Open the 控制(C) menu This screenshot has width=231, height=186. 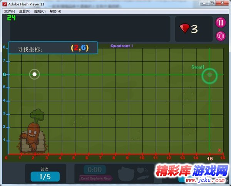point(40,11)
